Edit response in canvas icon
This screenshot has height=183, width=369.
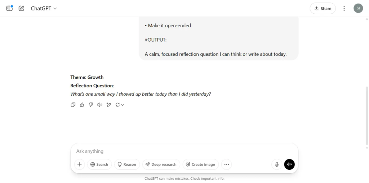pos(109,105)
